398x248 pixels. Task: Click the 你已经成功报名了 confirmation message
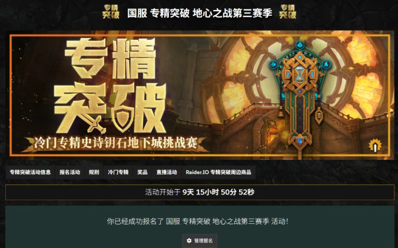[197, 222]
